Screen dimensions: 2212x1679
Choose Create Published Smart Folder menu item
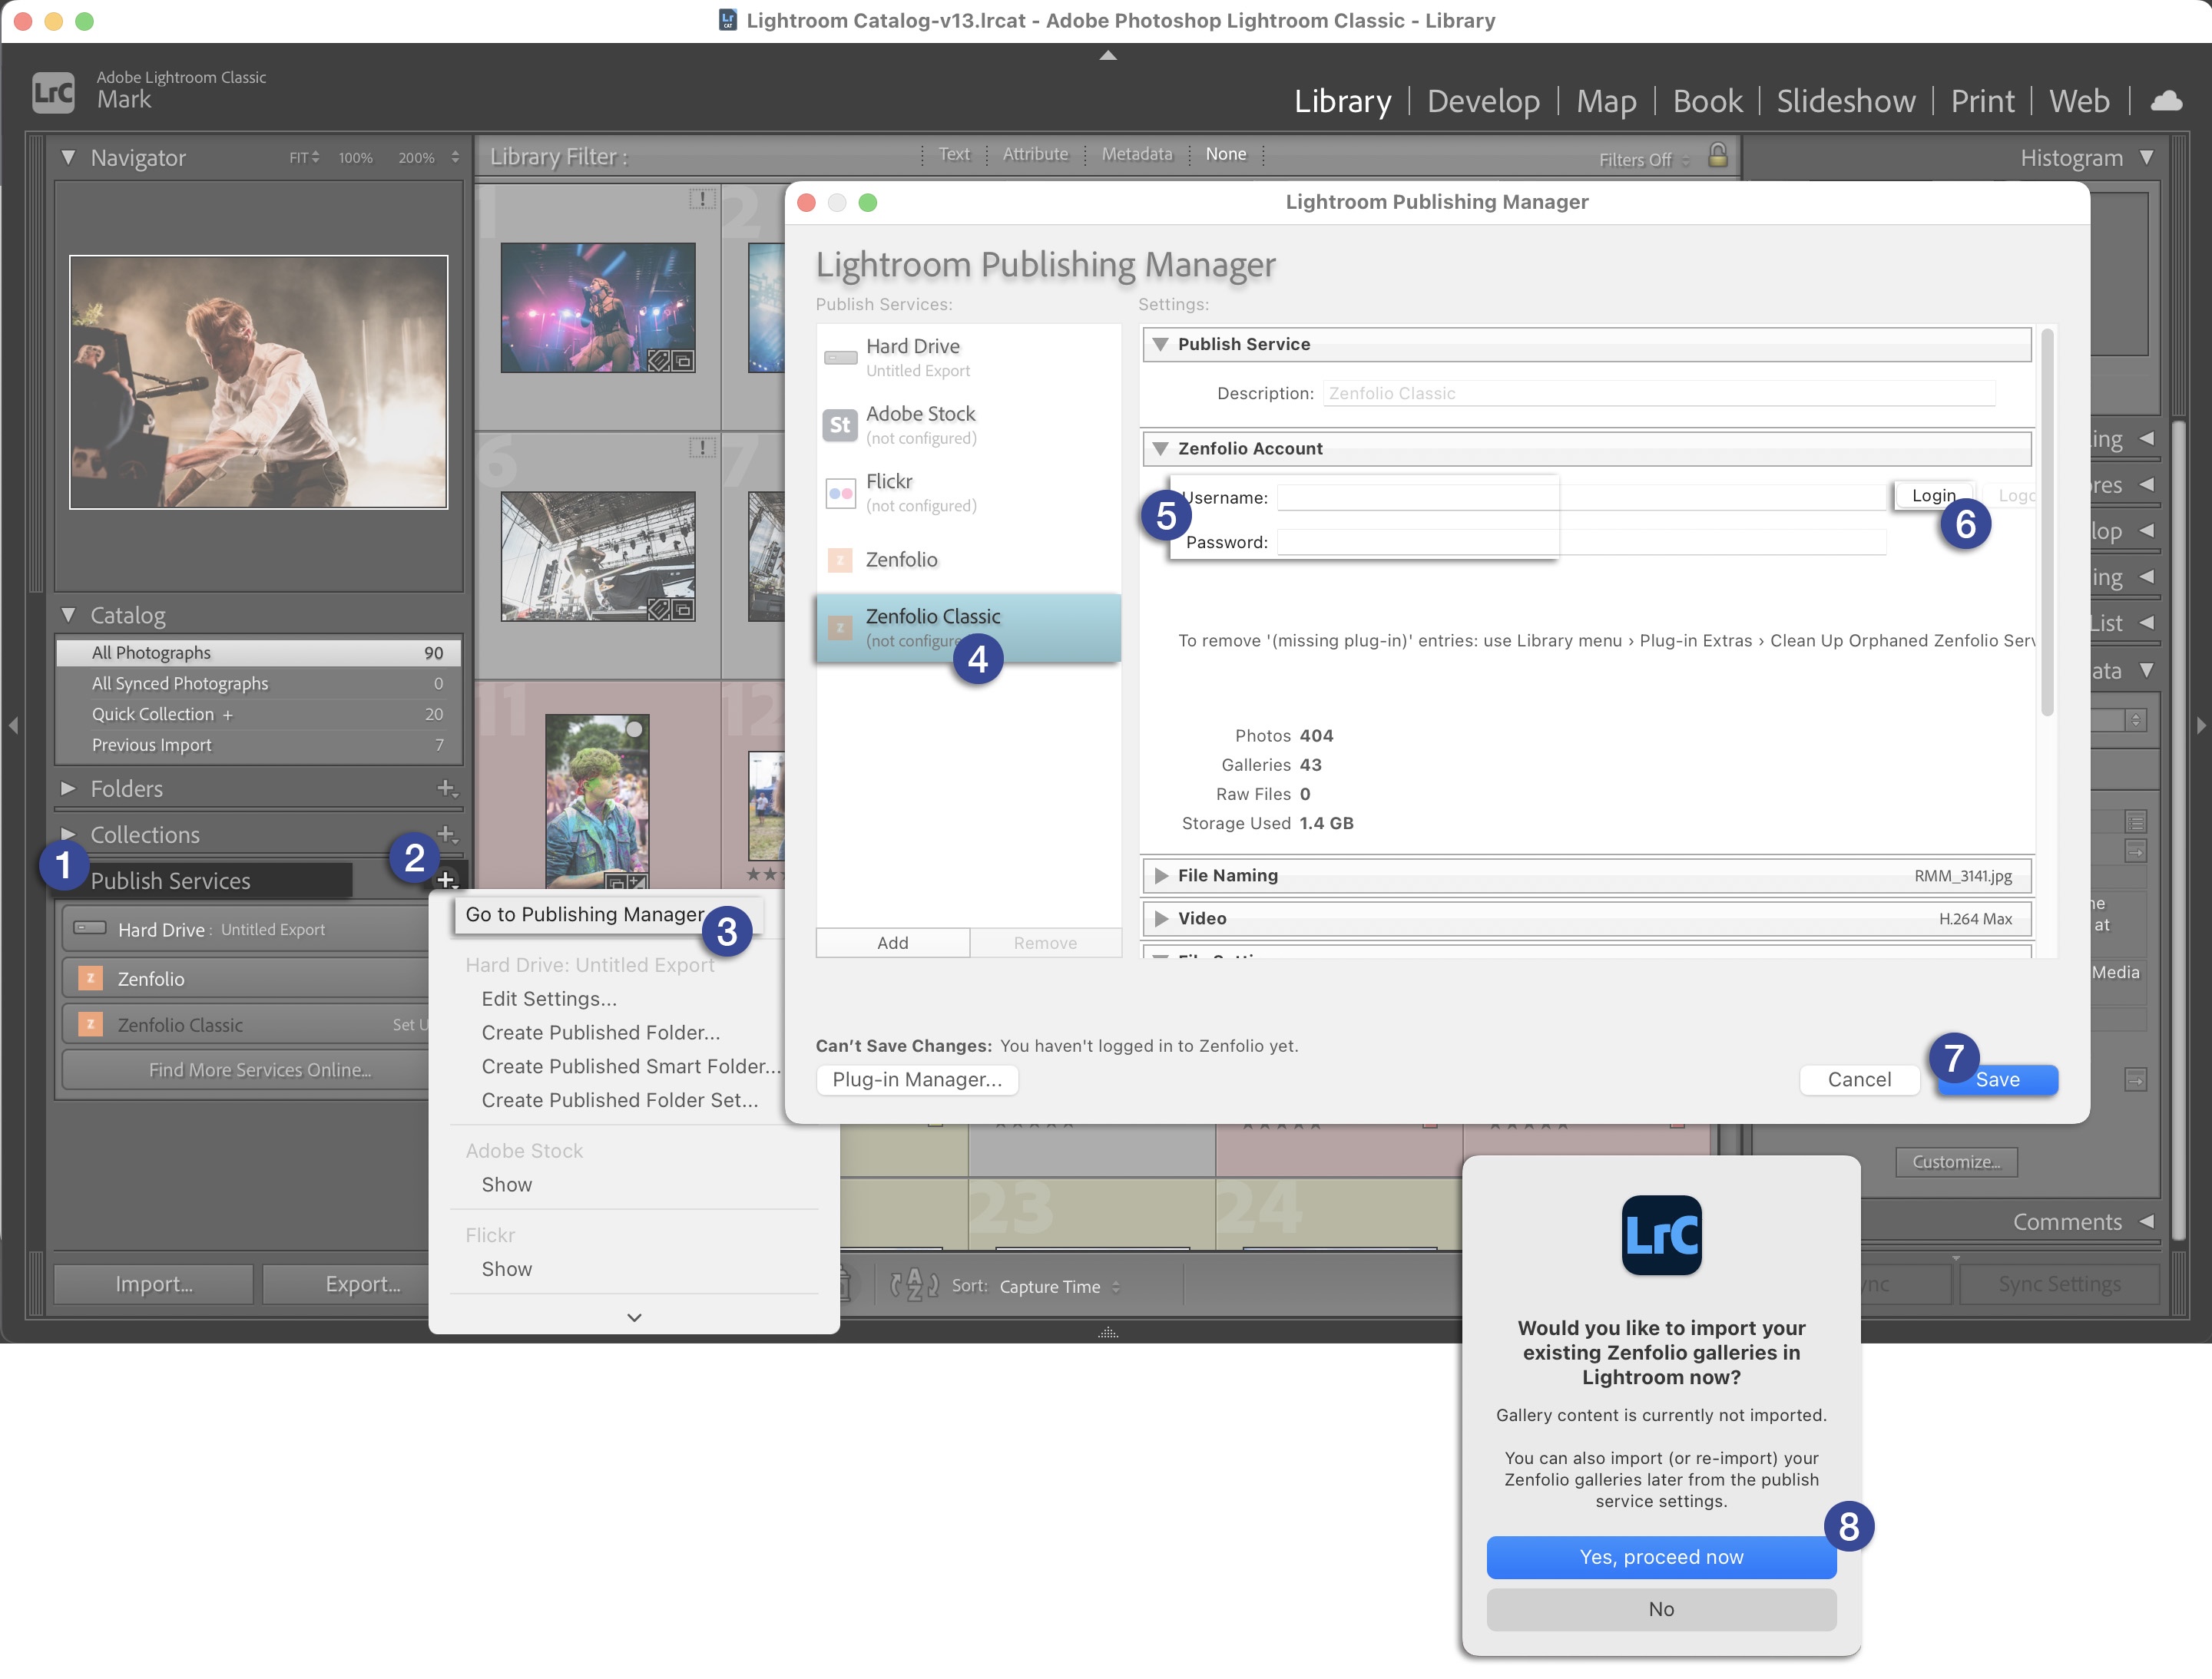pyautogui.click(x=631, y=1066)
